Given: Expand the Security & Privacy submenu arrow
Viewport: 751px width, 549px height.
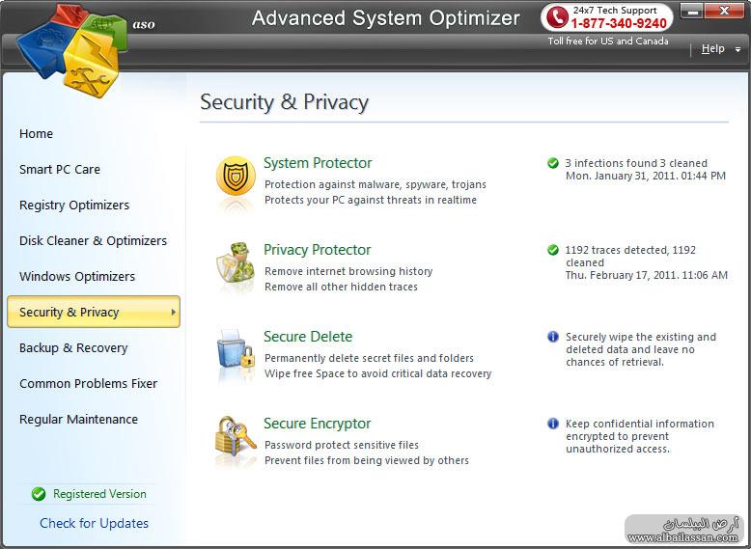Looking at the screenshot, I should (x=173, y=312).
